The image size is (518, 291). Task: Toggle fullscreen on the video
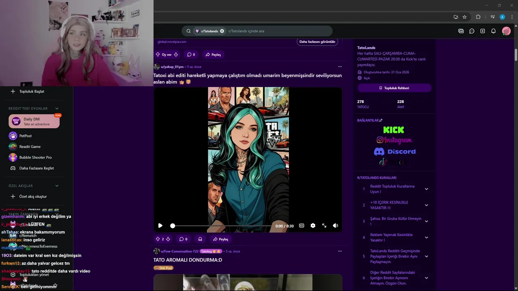[x=324, y=226]
